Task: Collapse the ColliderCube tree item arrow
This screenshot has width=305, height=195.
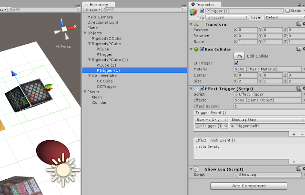Action: [x=90, y=76]
